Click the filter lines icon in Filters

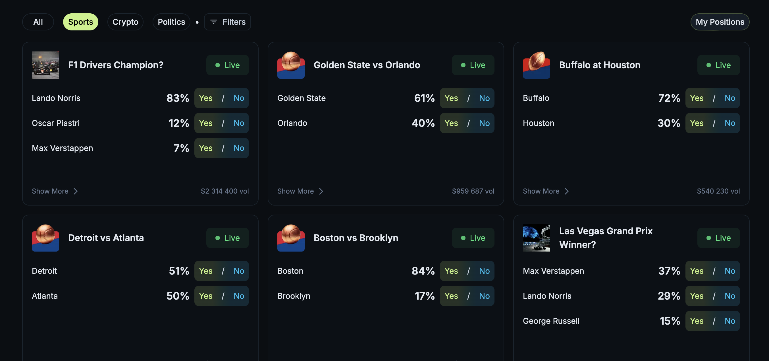point(213,22)
